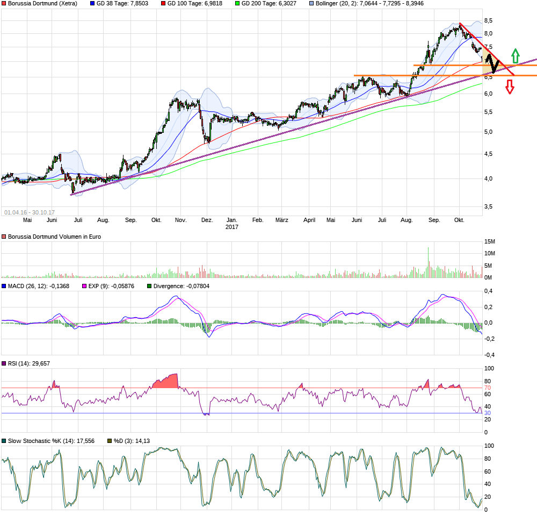
Task: Click 'Borussia Dortmund (Xetra)' legend text
Action: coord(42,3)
